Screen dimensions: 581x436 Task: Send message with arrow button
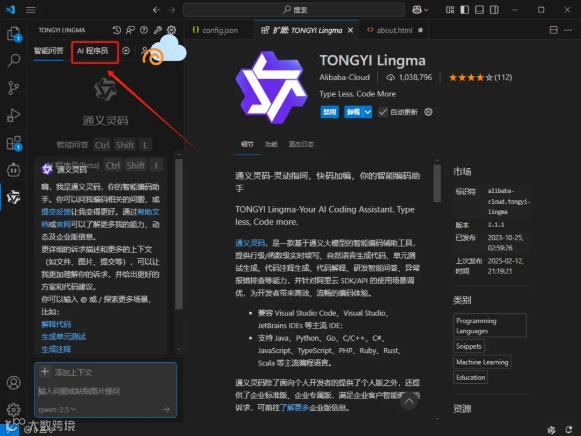166,409
